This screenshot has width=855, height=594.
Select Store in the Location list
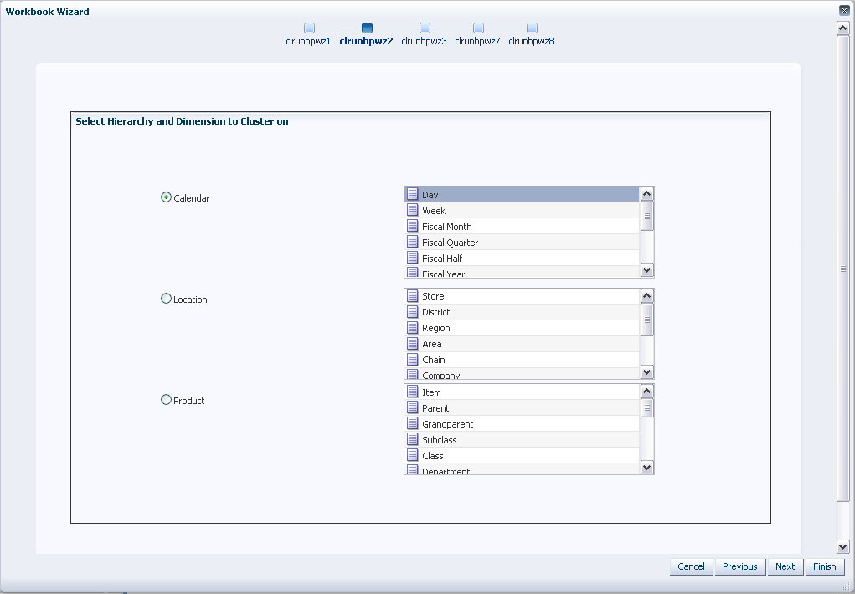(x=522, y=296)
